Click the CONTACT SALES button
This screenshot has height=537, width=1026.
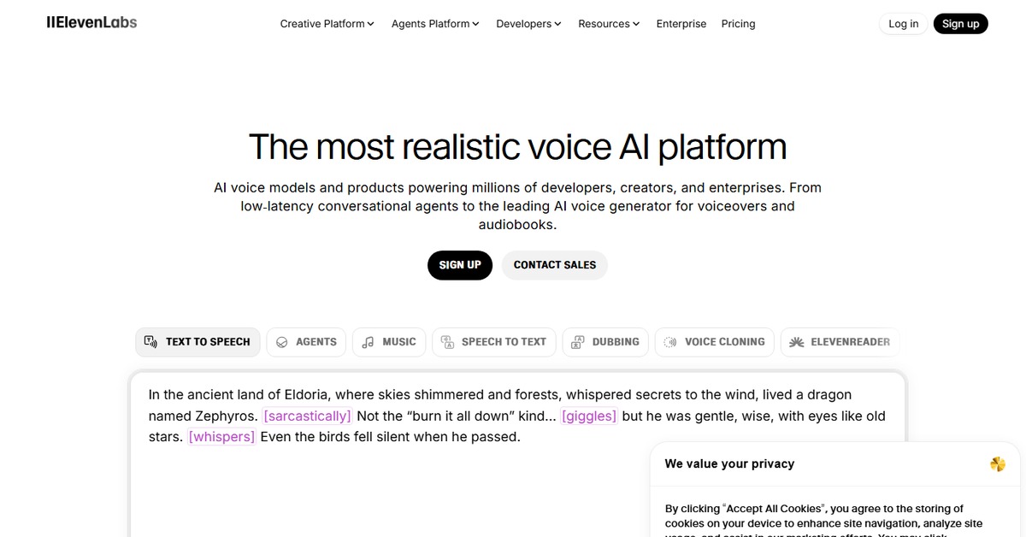(554, 265)
